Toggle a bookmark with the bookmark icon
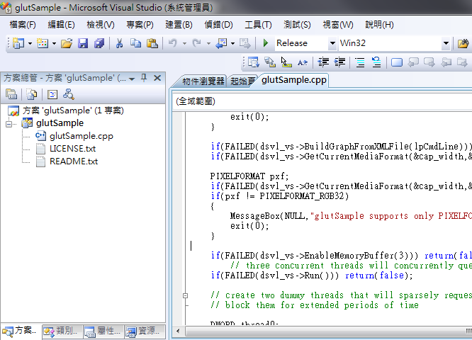The width and height of the screenshot is (472, 340). pyautogui.click(x=397, y=62)
